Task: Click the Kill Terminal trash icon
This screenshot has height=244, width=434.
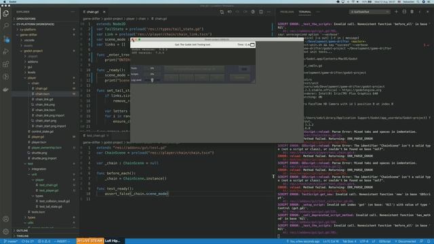Action: coord(412,12)
